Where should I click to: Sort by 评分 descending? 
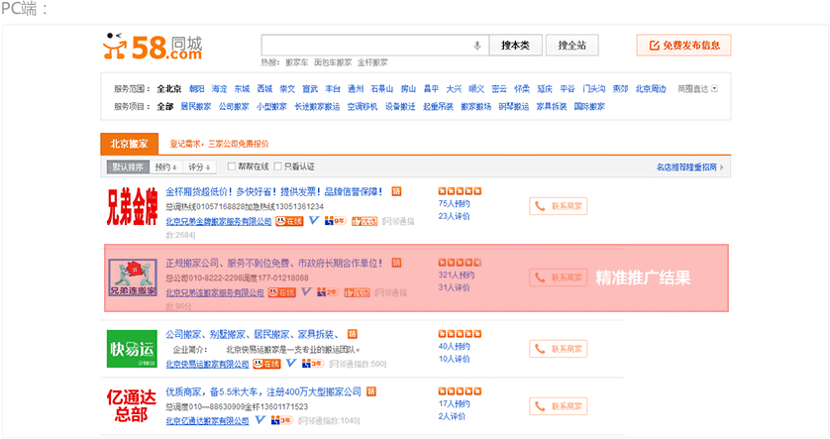pyautogui.click(x=199, y=166)
